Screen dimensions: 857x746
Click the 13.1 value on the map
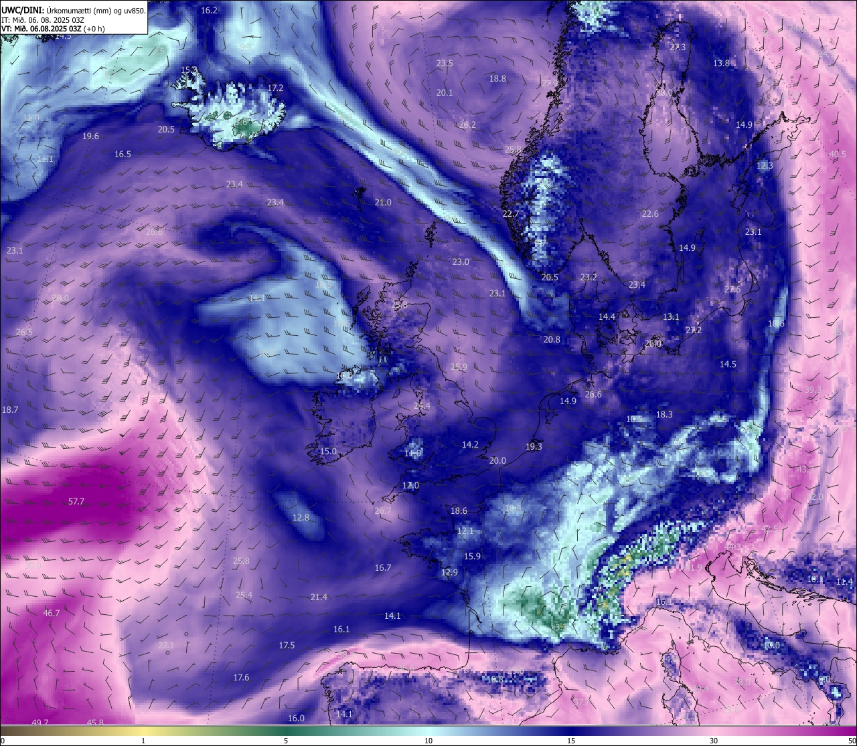671,317
